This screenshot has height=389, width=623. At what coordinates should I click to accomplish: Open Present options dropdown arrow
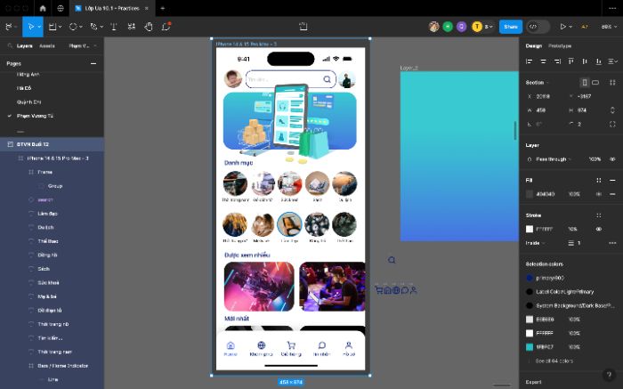[x=570, y=27]
